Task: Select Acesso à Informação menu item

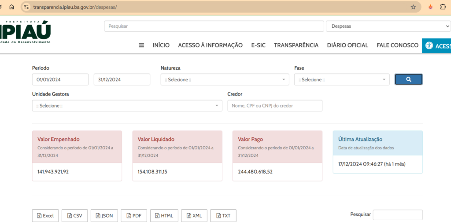Action: click(x=210, y=45)
